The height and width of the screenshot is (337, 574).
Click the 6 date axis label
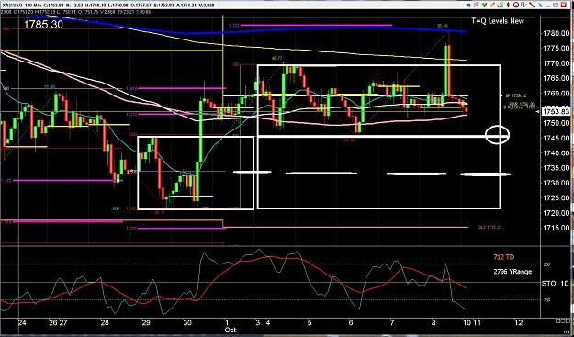click(351, 322)
